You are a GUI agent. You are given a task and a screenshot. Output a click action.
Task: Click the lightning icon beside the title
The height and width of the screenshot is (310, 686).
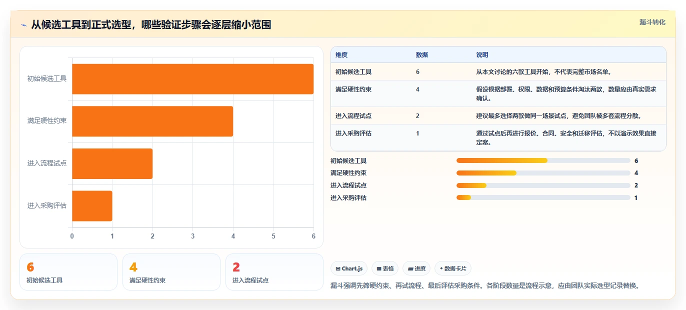pos(24,25)
